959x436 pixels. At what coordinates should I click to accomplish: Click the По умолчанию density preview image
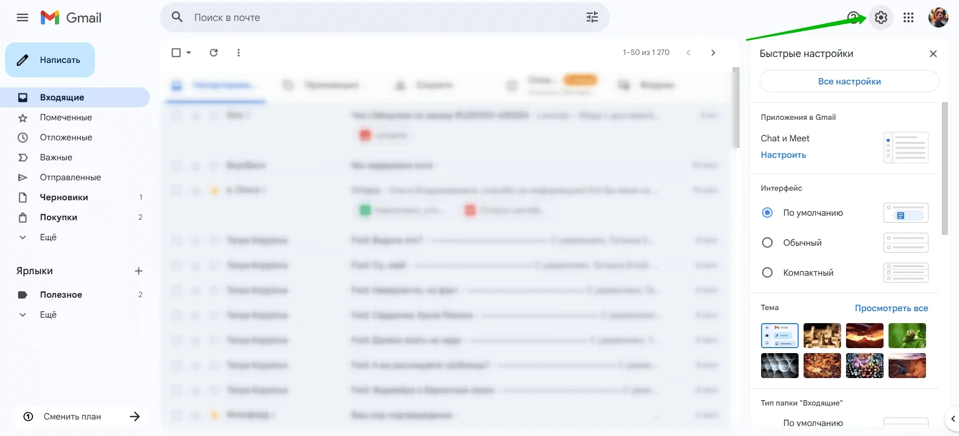(906, 213)
